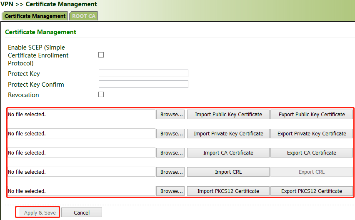Click the Apply & Save button

tap(40, 212)
